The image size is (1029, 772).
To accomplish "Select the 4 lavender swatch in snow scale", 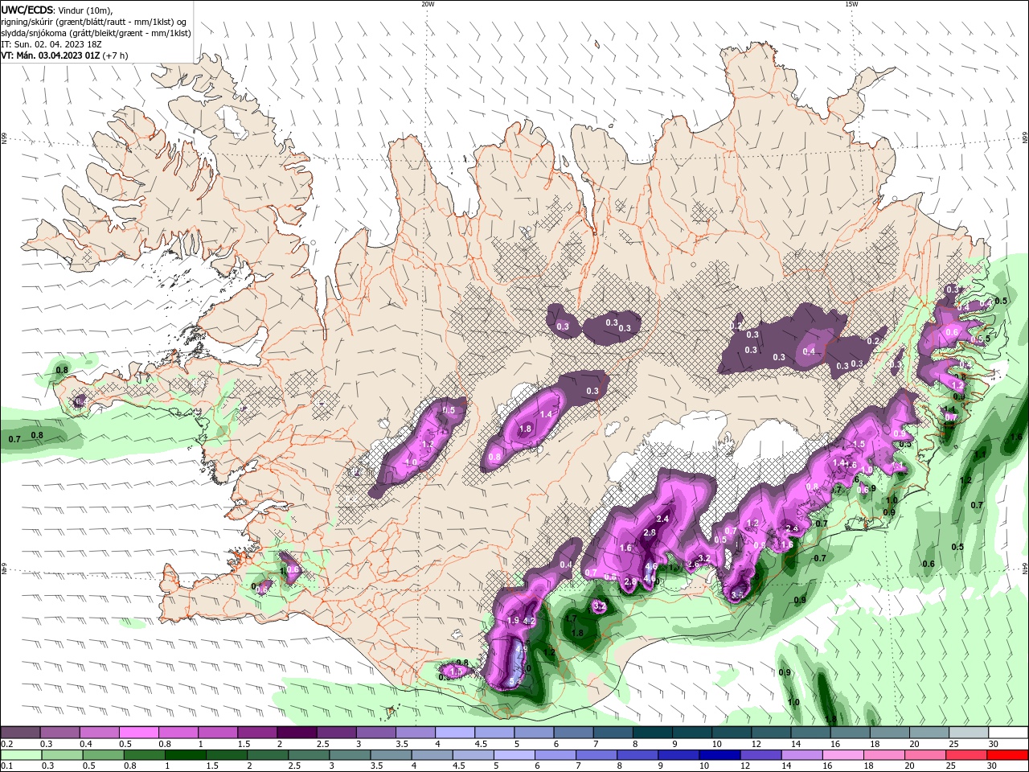I will pos(455,733).
